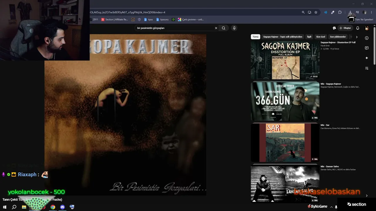Open the 'Mix - Sar' title
Screen dimensions: 376x211
pos(325,125)
